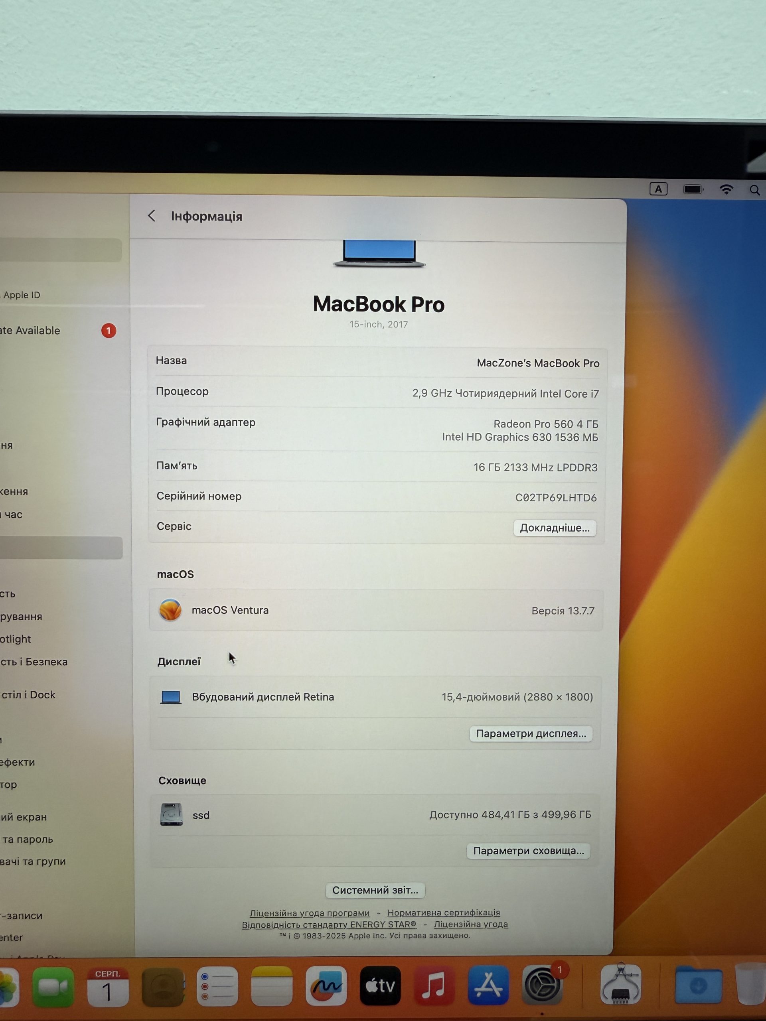Click the ssd disk drive icon
766x1021 pixels.
click(x=171, y=815)
